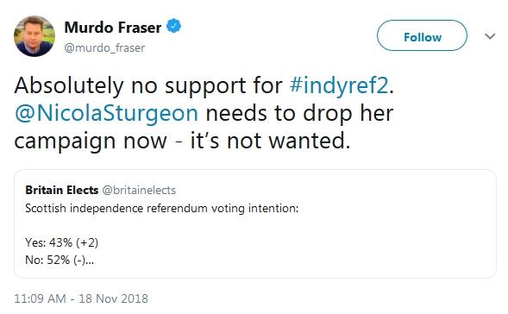Click the '18 Nov 2018' date text

coord(113,298)
